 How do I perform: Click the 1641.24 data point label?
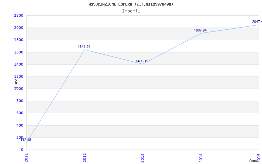(84, 47)
